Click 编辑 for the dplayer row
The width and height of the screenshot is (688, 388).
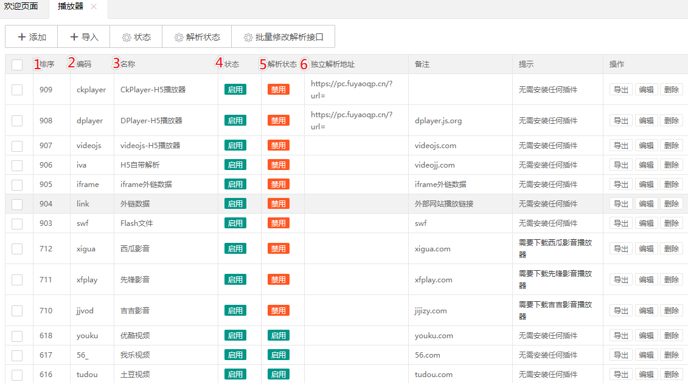pos(646,121)
